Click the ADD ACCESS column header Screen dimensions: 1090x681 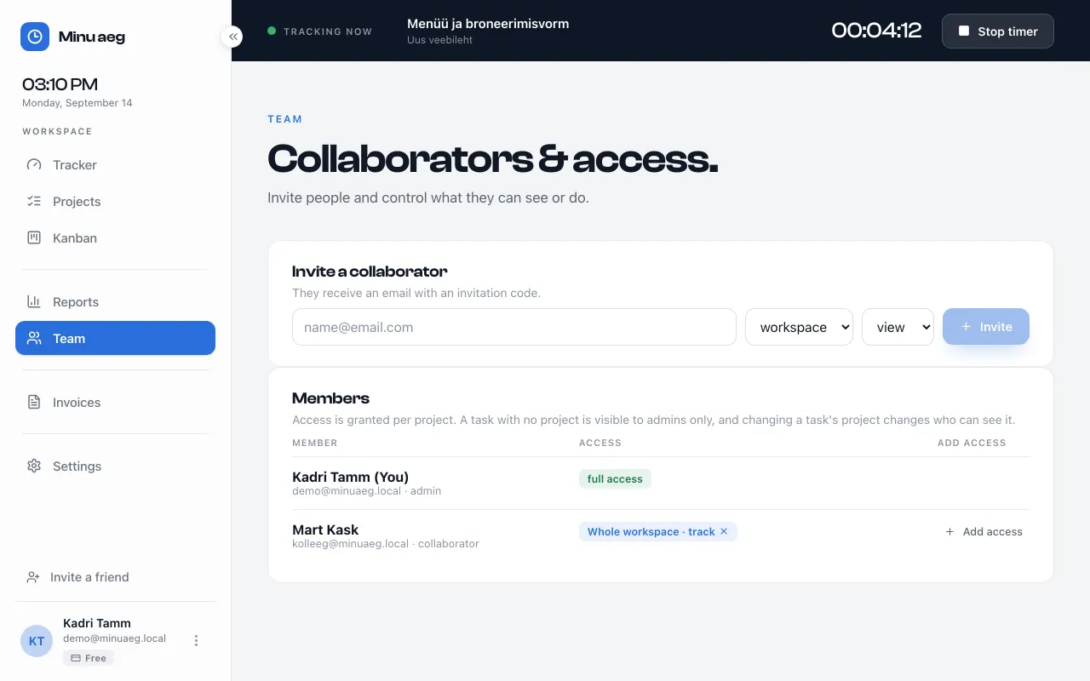pyautogui.click(x=972, y=444)
